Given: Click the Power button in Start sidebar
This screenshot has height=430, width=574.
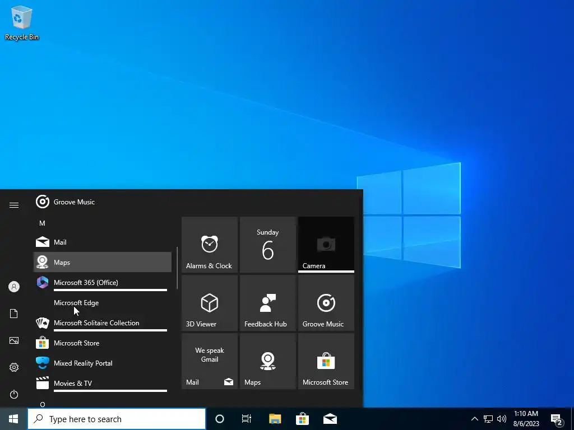Looking at the screenshot, I should click(14, 394).
